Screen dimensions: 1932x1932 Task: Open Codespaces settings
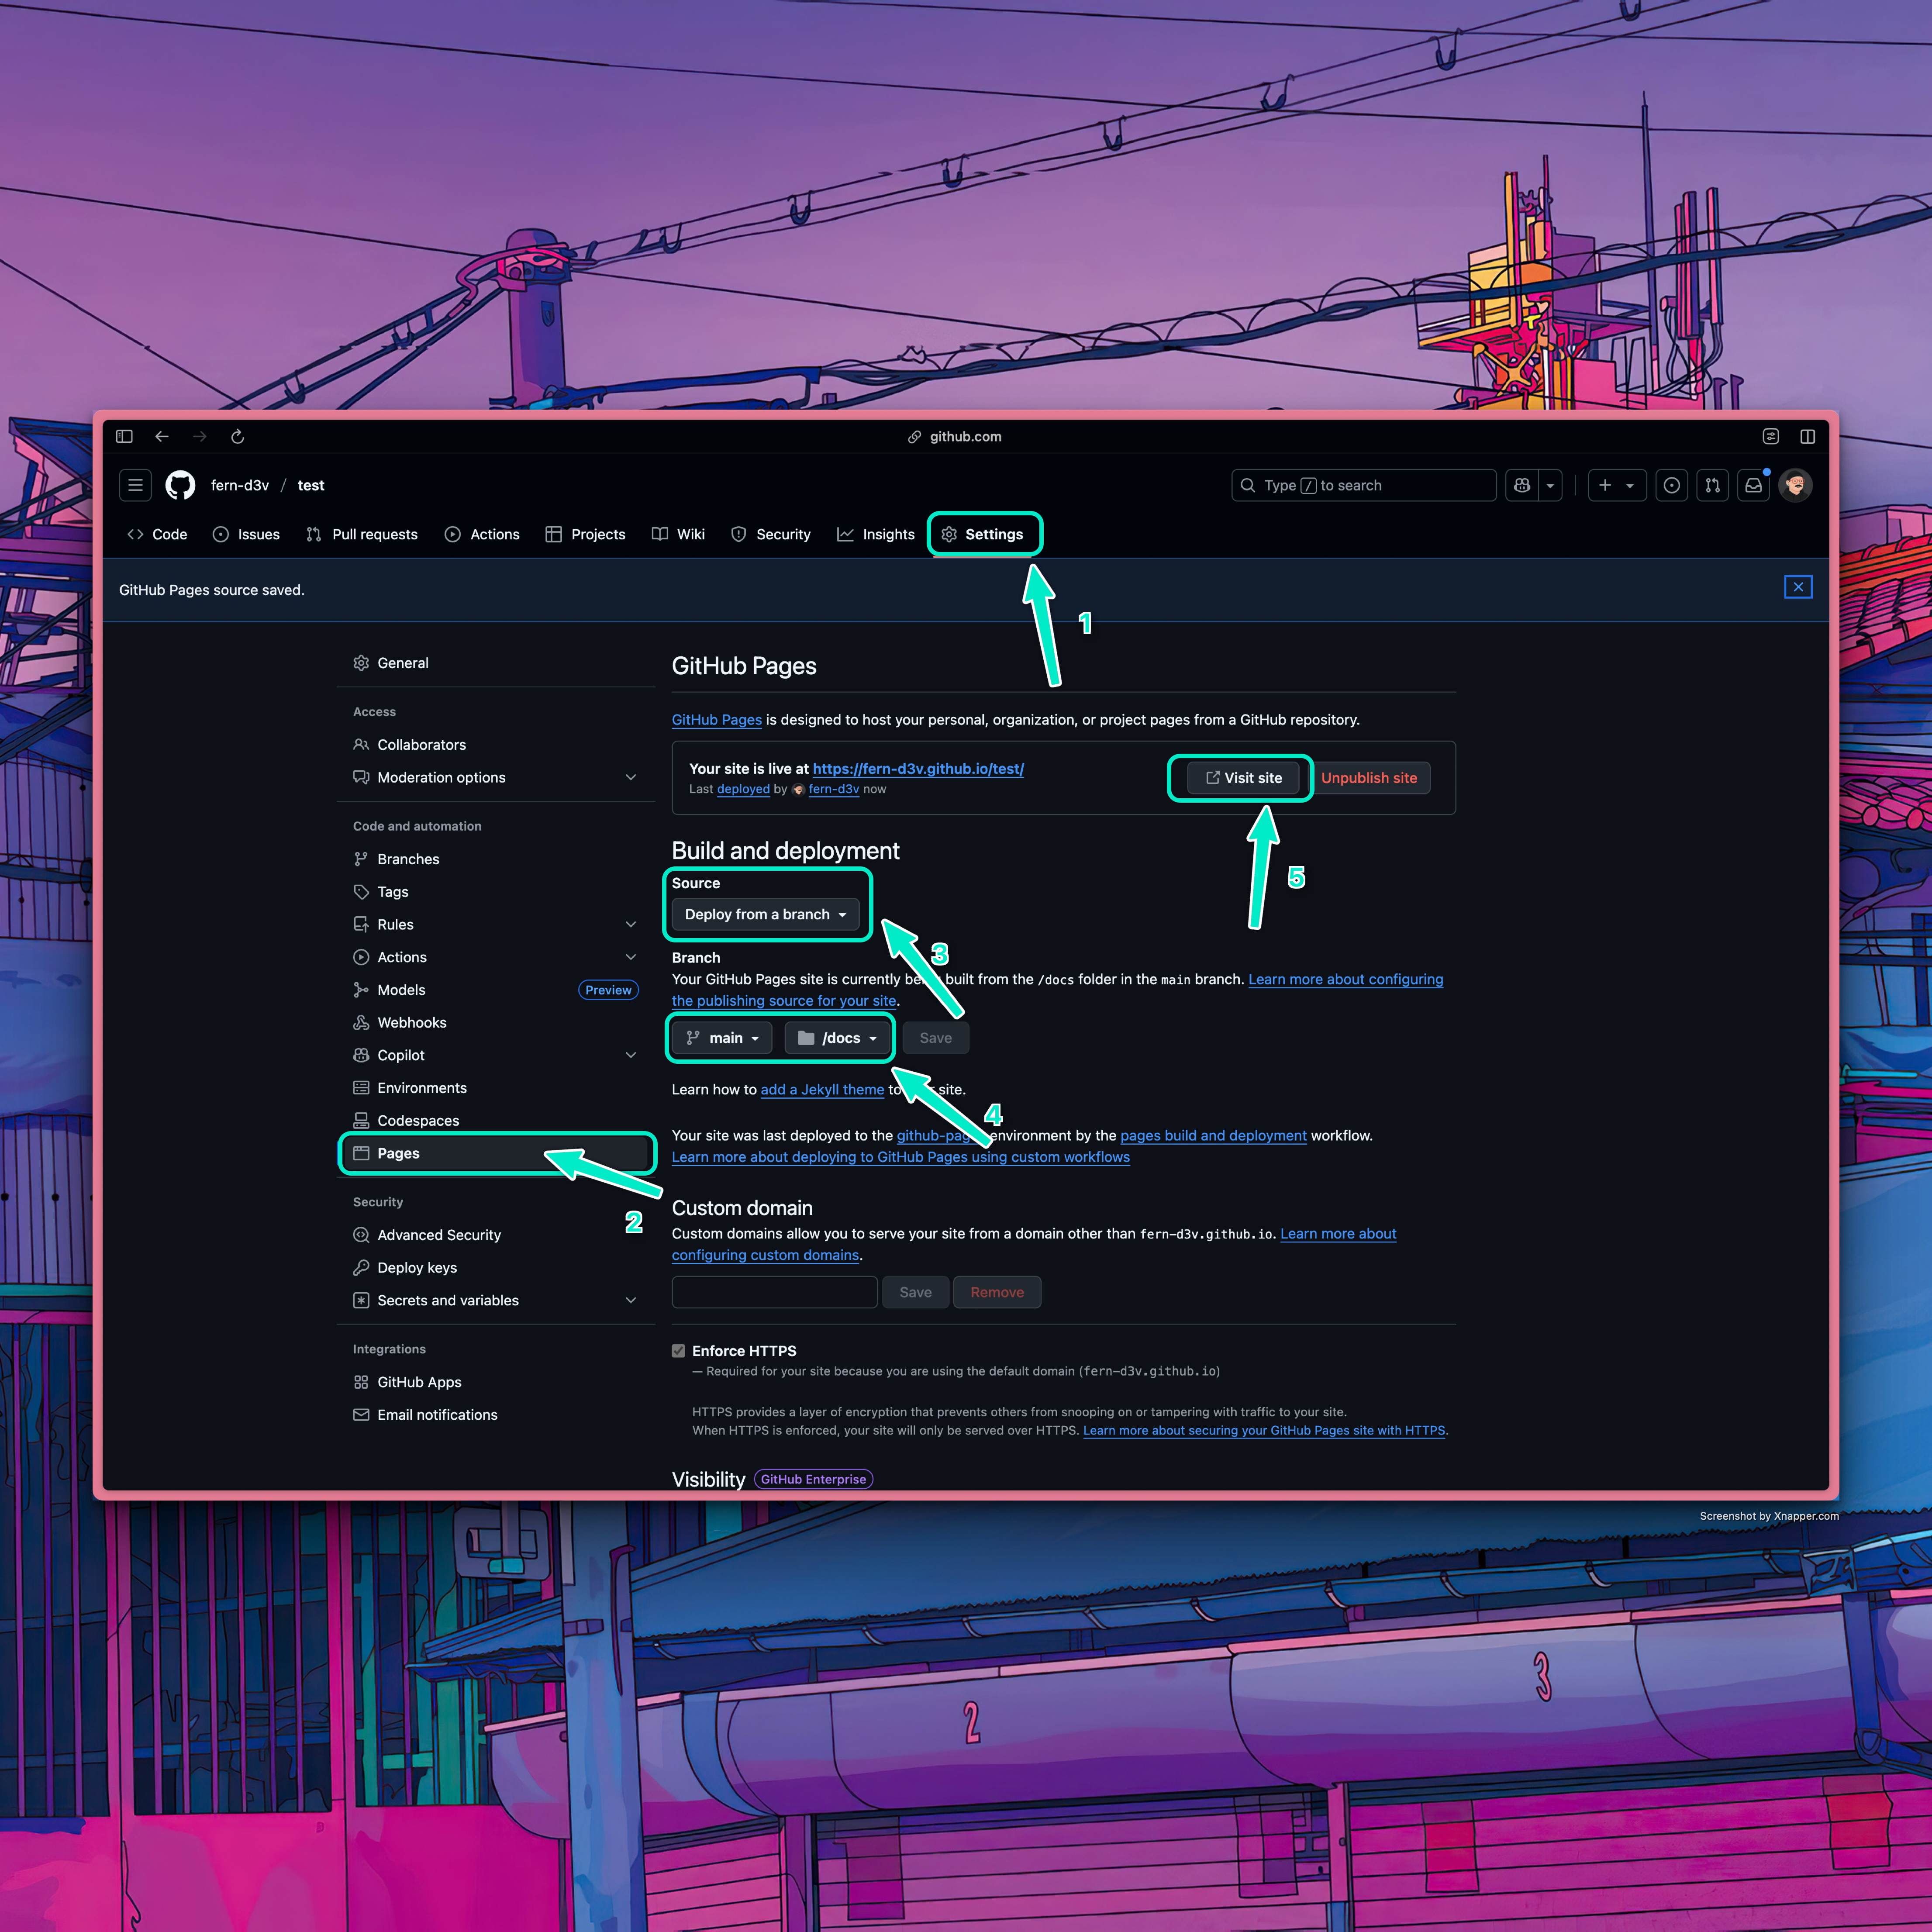click(x=496, y=1120)
